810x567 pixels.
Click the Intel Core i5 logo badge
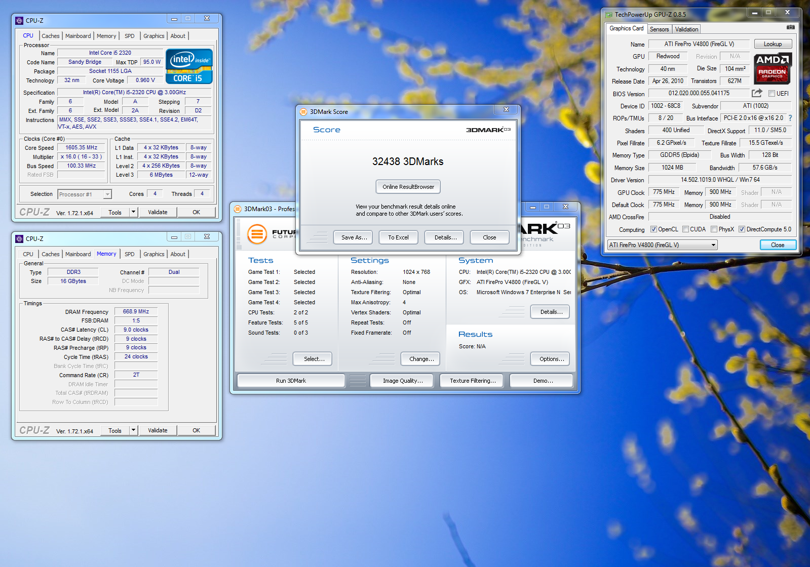(x=189, y=66)
